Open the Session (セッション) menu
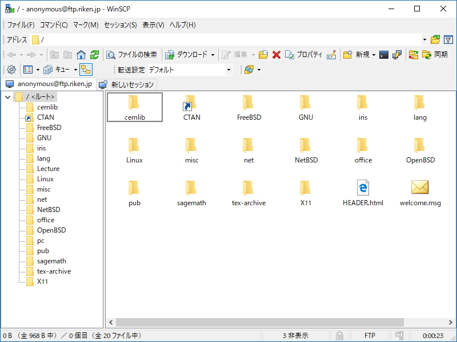This screenshot has width=457, height=342. point(121,25)
